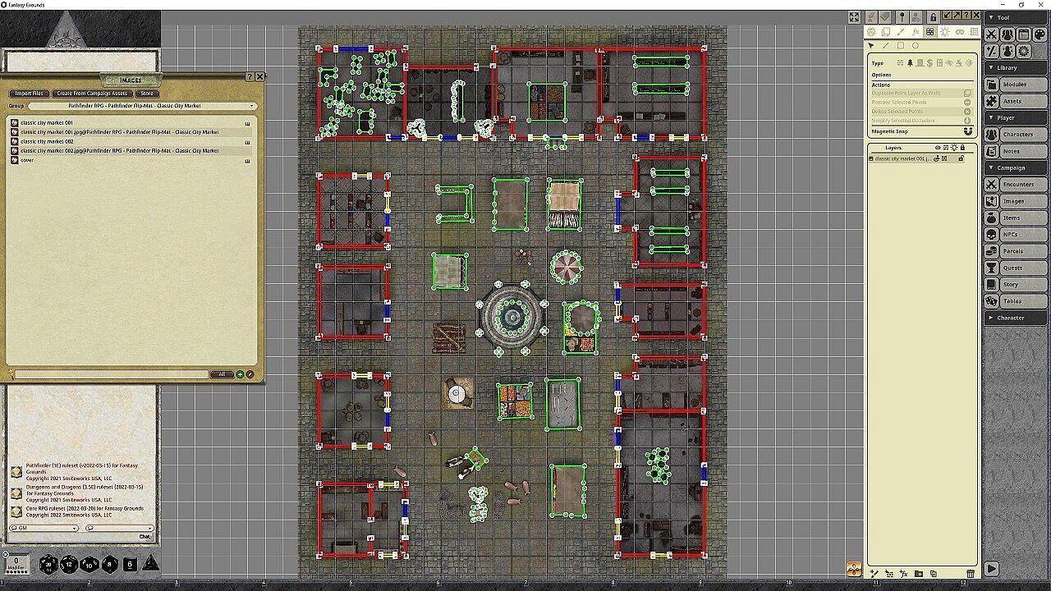
Task: Open Characters from the sidebar
Action: [1016, 135]
